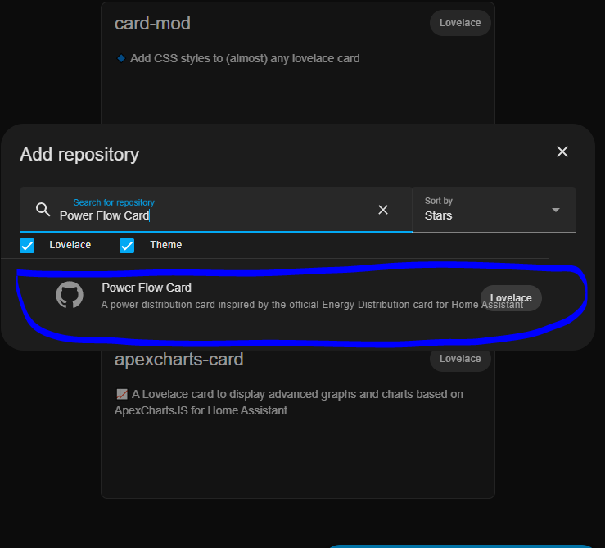Click the Lovelace filter label
Image resolution: width=605 pixels, height=548 pixels.
coord(70,245)
